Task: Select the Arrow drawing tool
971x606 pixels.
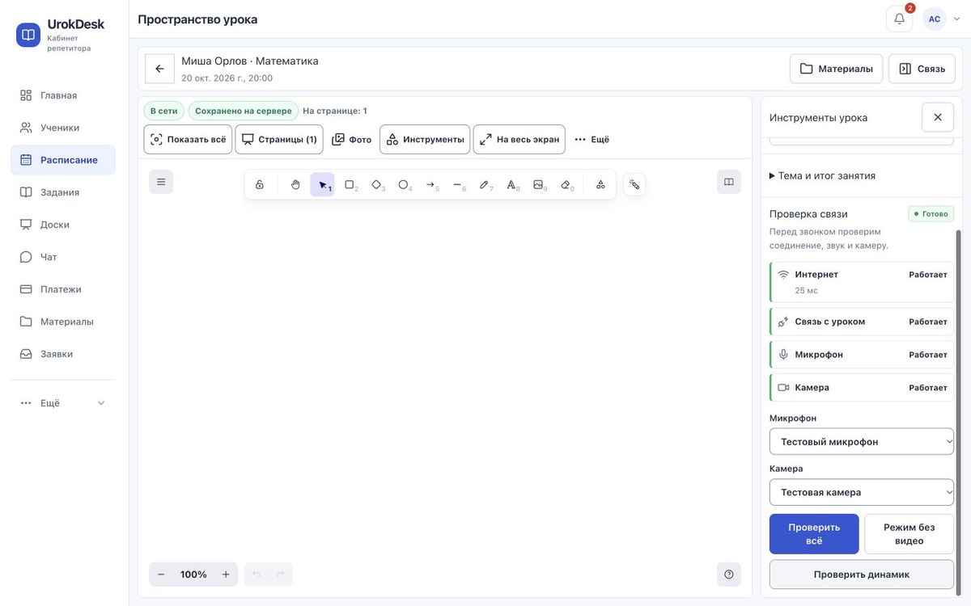Action: 430,184
